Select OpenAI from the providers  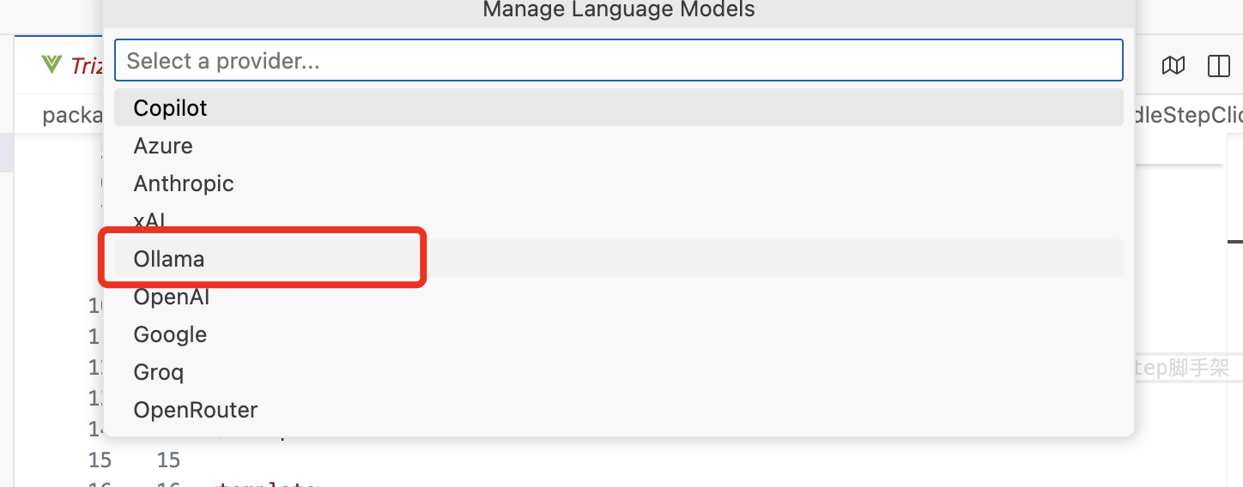[172, 297]
